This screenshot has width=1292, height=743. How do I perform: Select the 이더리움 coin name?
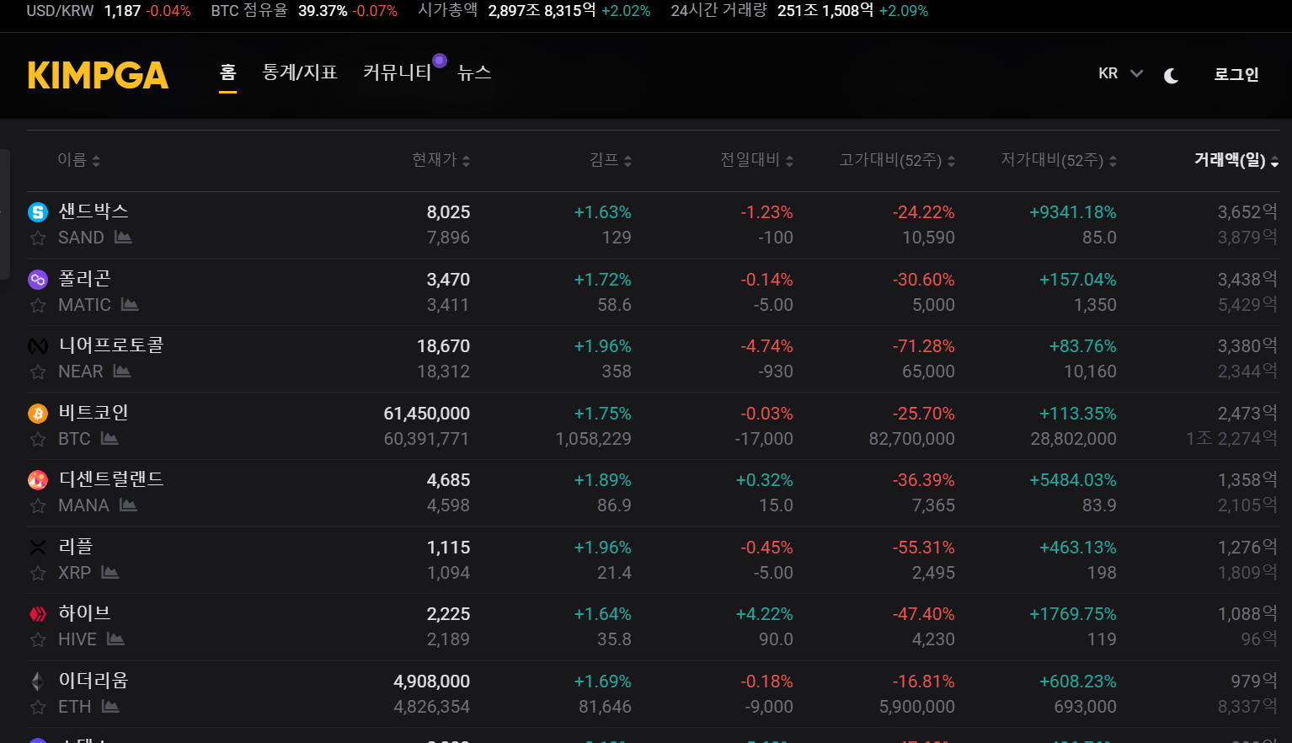(93, 681)
